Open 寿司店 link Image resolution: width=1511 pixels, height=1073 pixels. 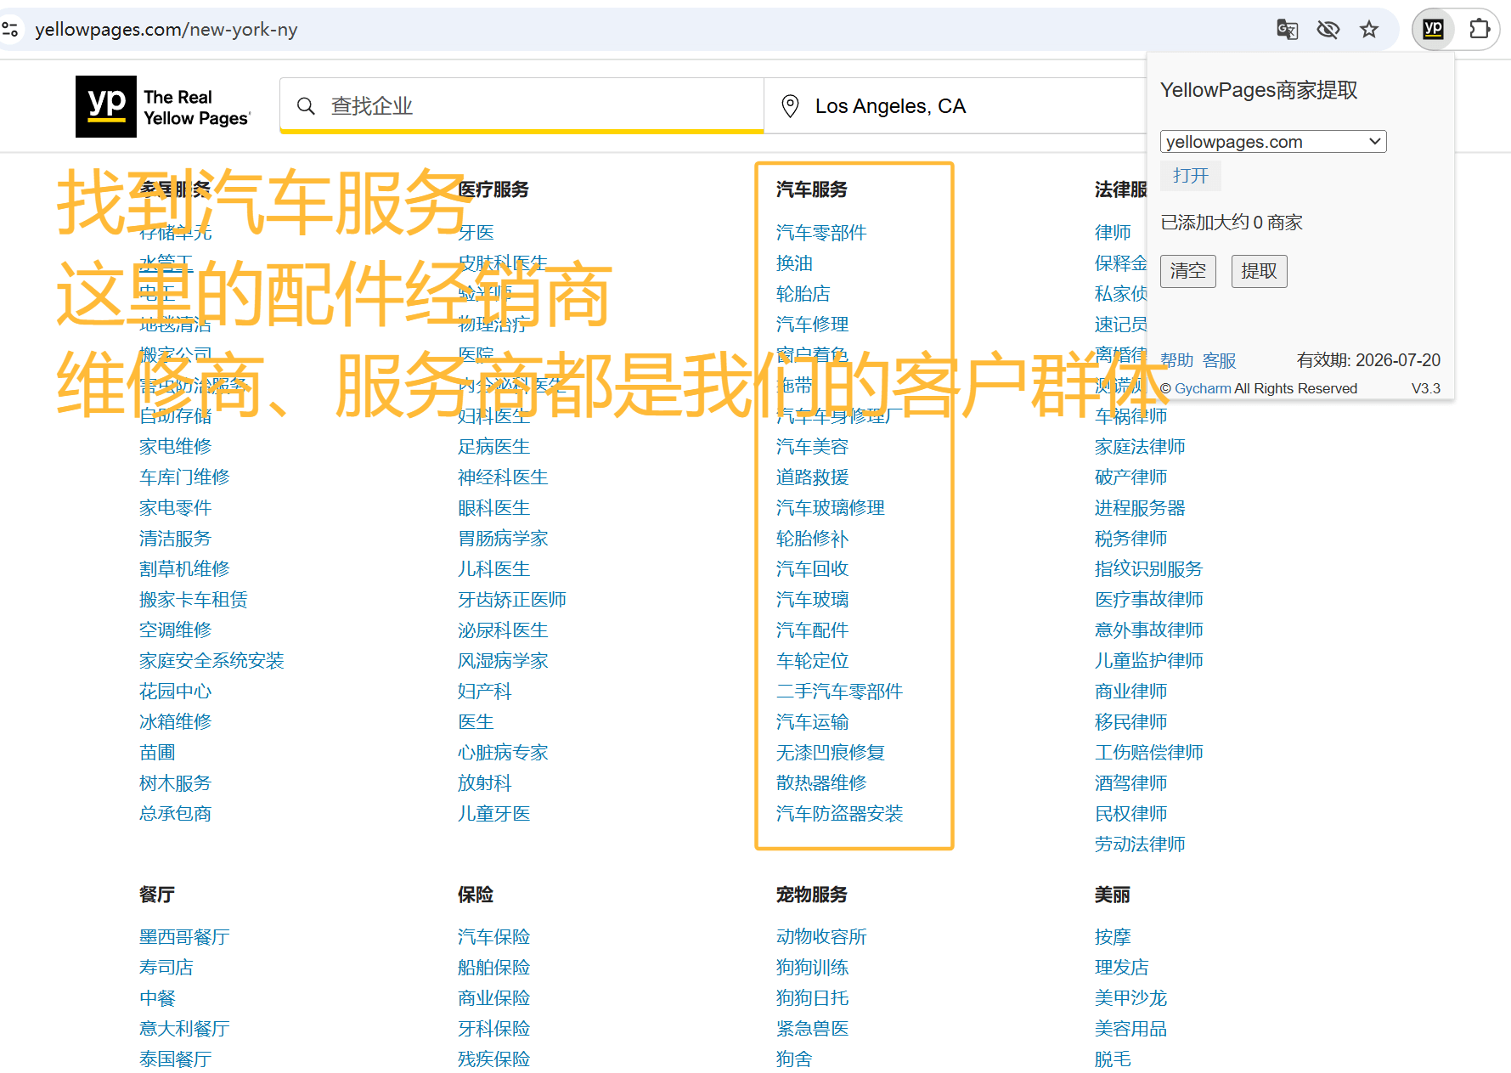(166, 968)
